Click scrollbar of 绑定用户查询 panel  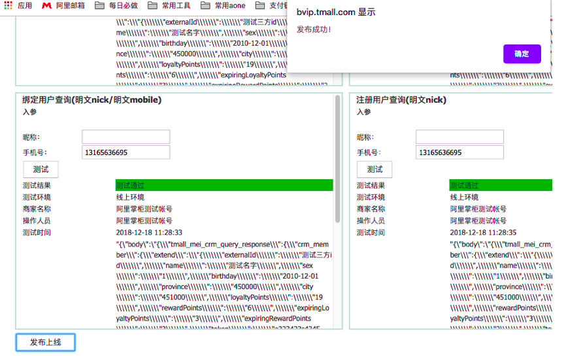(337, 159)
